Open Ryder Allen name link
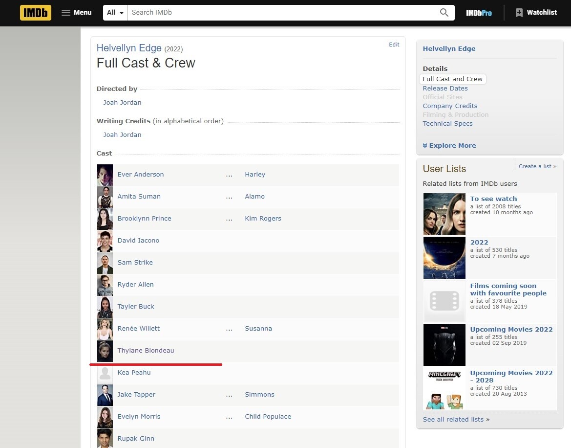Viewport: 571px width, 448px height. [x=135, y=284]
